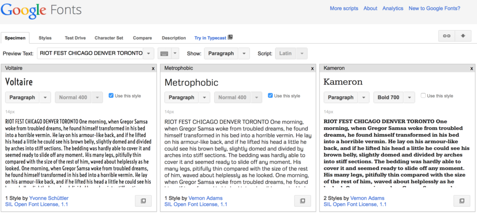
Task: Open the keyboard icon button
Action: 164,53
